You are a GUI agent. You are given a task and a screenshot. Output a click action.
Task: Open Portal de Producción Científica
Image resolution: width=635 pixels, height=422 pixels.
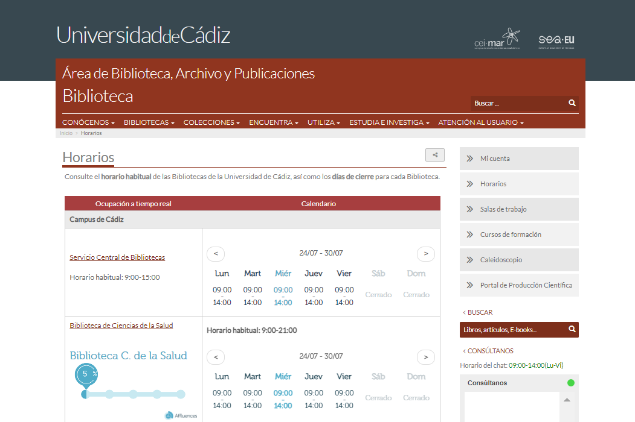pos(519,285)
